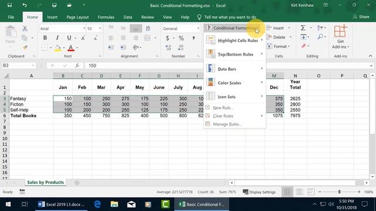The image size is (376, 211).
Task: Toggle Underline formatting
Action: point(69,38)
